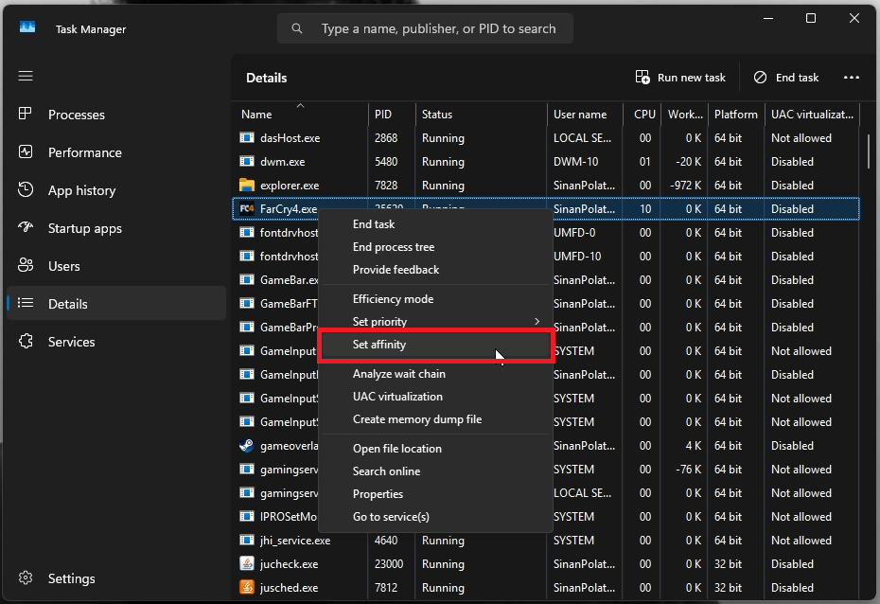Click the Performance sidebar icon

[x=26, y=151]
